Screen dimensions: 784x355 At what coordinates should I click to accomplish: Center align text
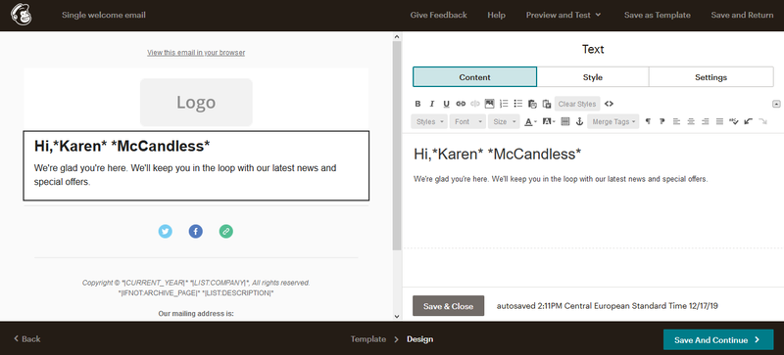tap(691, 122)
